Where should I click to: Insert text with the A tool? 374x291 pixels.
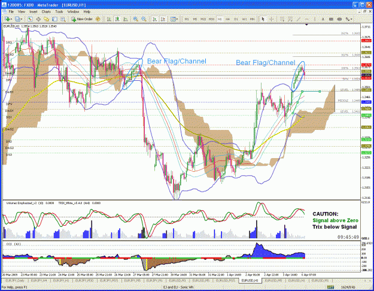coord(323,19)
